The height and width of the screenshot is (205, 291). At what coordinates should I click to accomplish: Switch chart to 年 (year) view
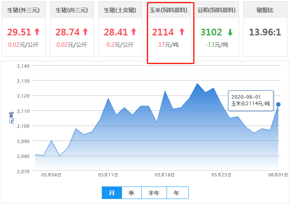pyautogui.click(x=177, y=193)
